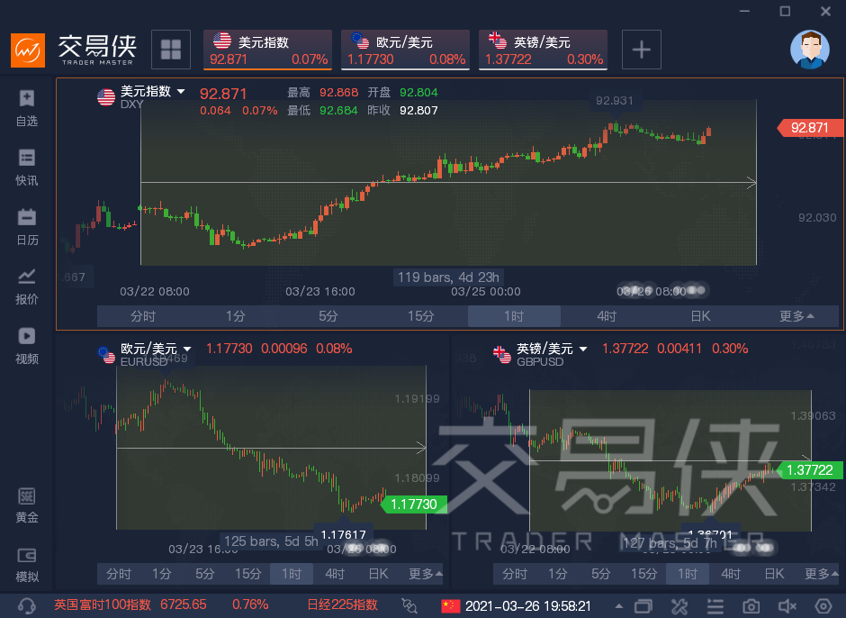The width and height of the screenshot is (846, 618).
Task: Click 英国富时100指数 ticker in status bar
Action: 103,604
